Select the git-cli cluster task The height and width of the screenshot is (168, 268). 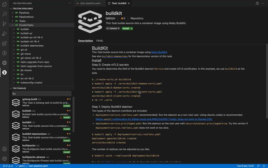(24, 50)
